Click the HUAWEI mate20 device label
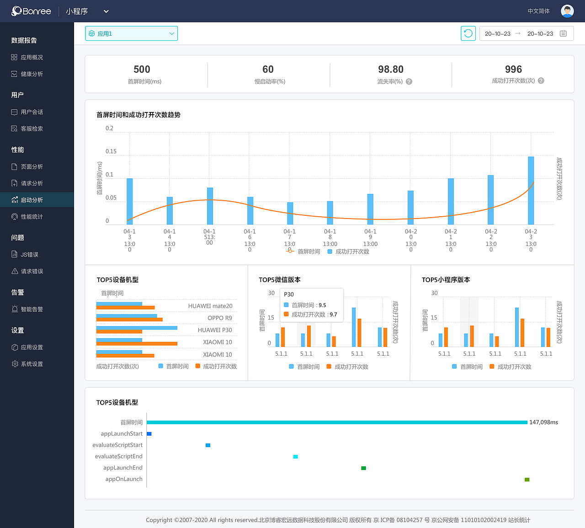 [210, 306]
